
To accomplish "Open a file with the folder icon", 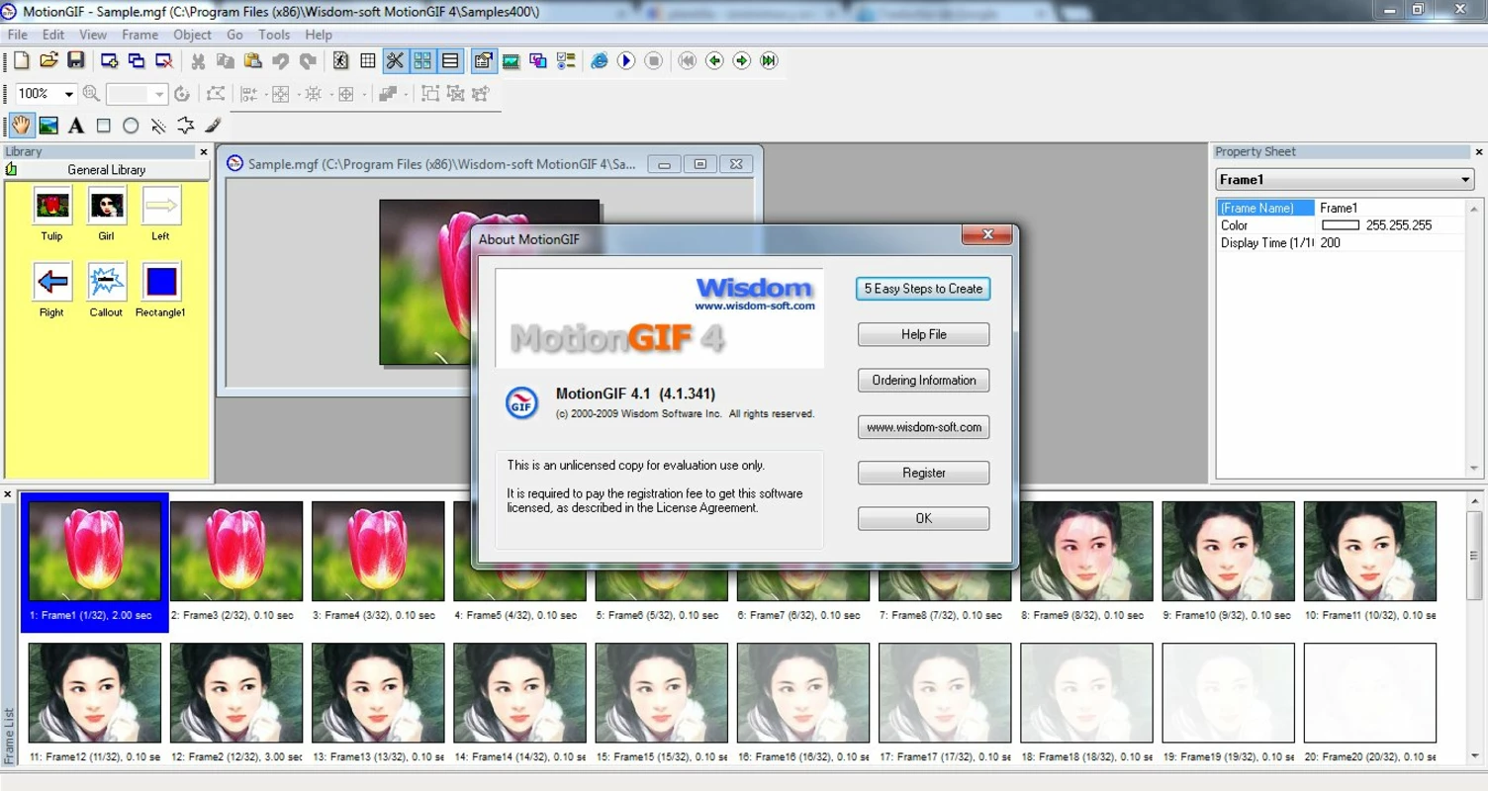I will point(48,60).
